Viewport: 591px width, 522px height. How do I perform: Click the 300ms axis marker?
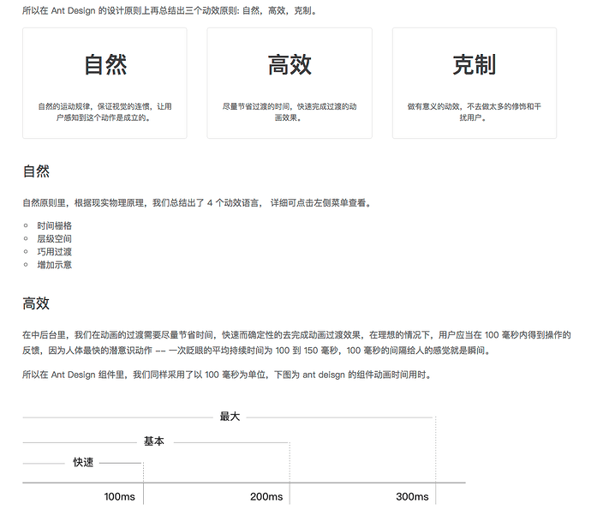tap(412, 497)
